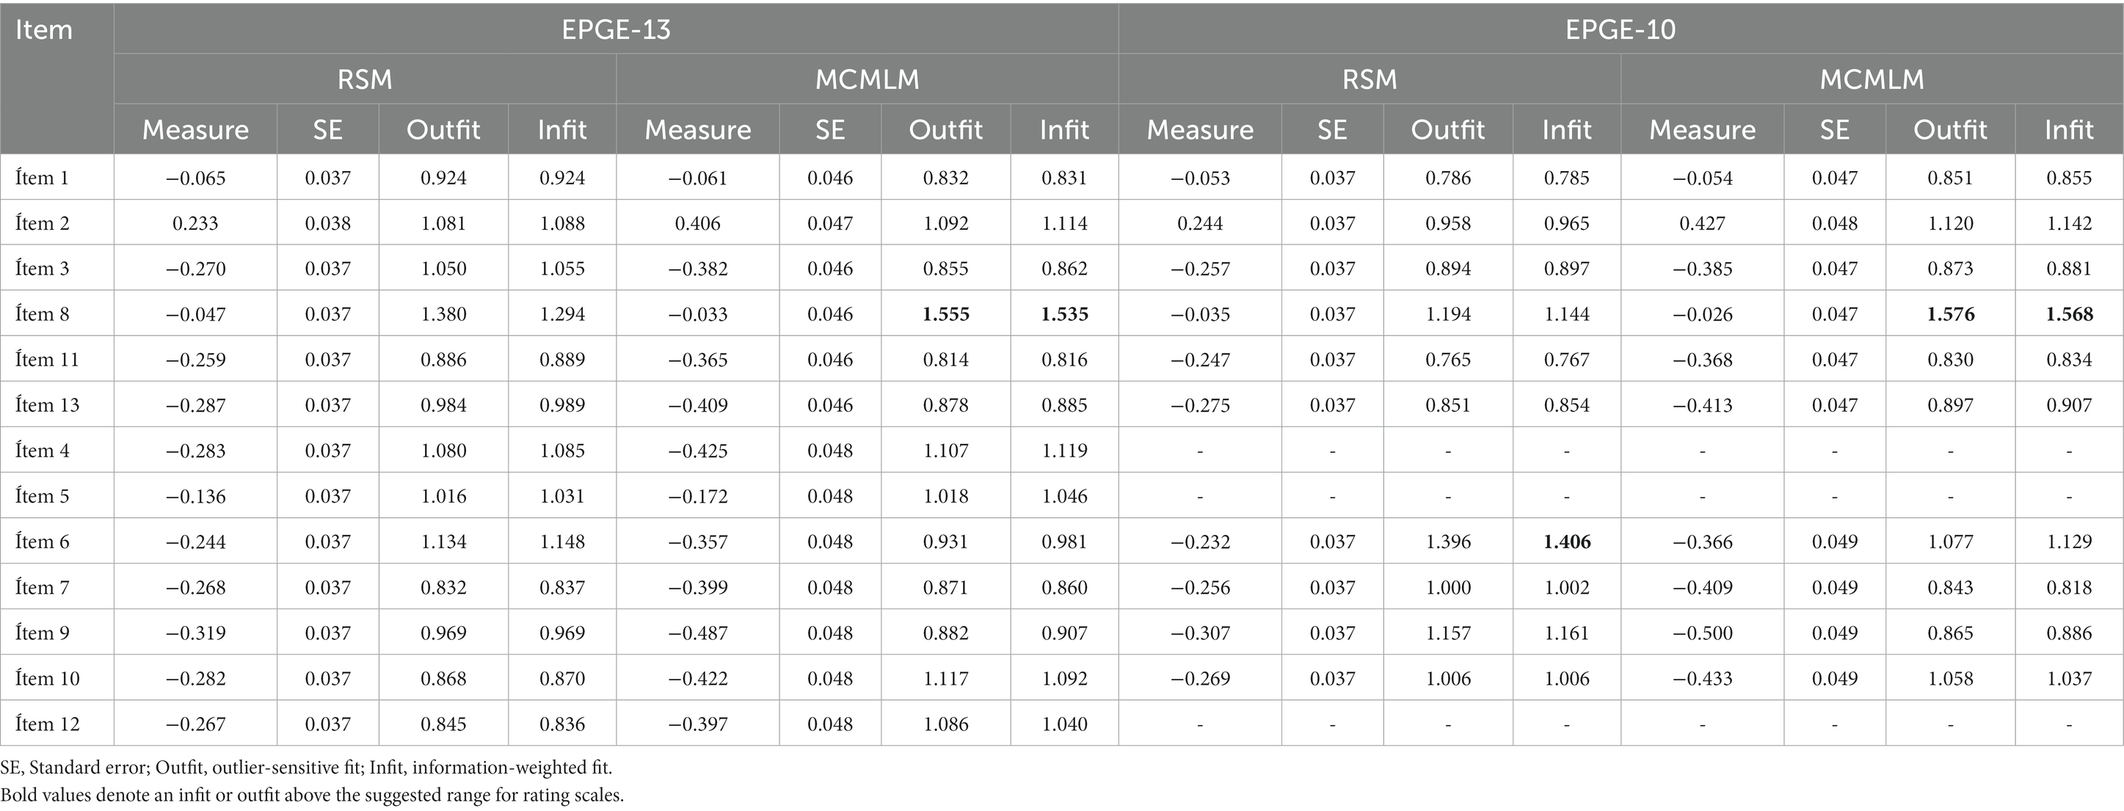The width and height of the screenshot is (2124, 811).
Task: Click the 0.233 Measure value for Ítem 2
Action: 195,222
